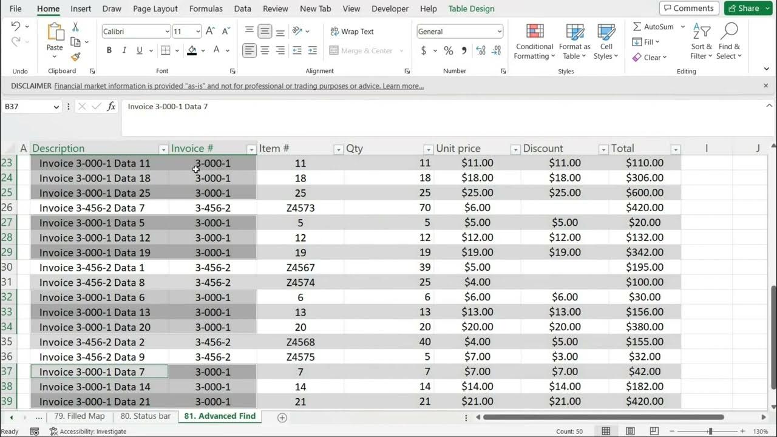Click the Decrease Indent icon

point(297,50)
